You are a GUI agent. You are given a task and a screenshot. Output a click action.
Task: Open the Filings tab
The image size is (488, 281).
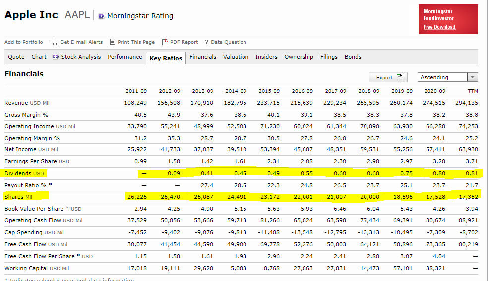(x=329, y=57)
